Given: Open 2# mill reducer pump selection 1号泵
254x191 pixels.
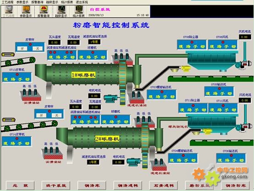Looking at the screenshot, I should tap(93, 162).
